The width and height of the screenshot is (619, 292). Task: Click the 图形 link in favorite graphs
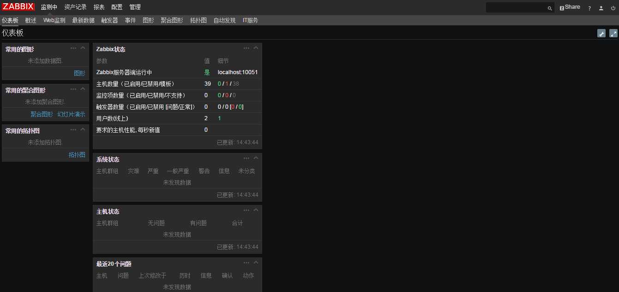(80, 73)
